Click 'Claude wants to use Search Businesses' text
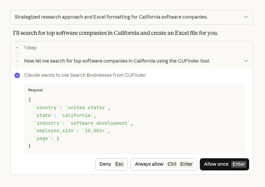This screenshot has width=265, height=187. (x=85, y=75)
